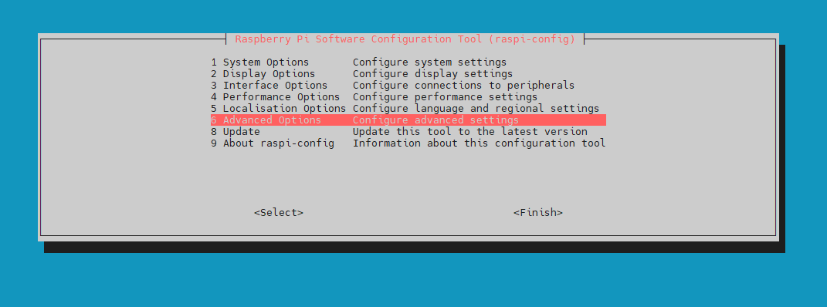Click 'Configure connections to peripherals' description

463,86
